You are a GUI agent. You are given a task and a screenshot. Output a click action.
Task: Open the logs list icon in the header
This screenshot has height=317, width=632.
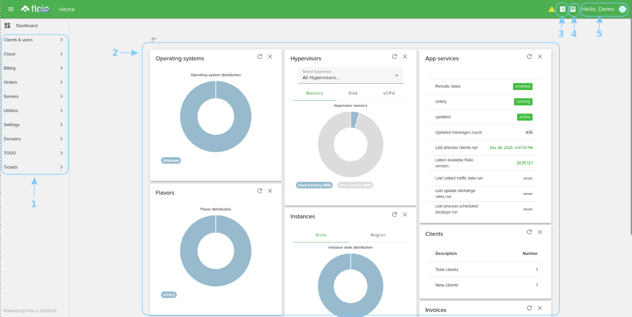(562, 9)
